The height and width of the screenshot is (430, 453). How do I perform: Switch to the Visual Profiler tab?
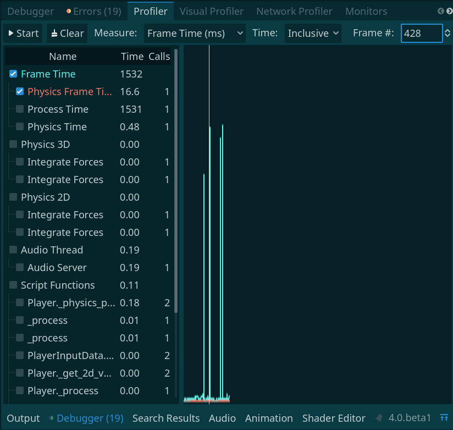pyautogui.click(x=212, y=10)
